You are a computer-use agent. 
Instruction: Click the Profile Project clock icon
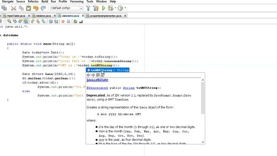tap(120, 8)
